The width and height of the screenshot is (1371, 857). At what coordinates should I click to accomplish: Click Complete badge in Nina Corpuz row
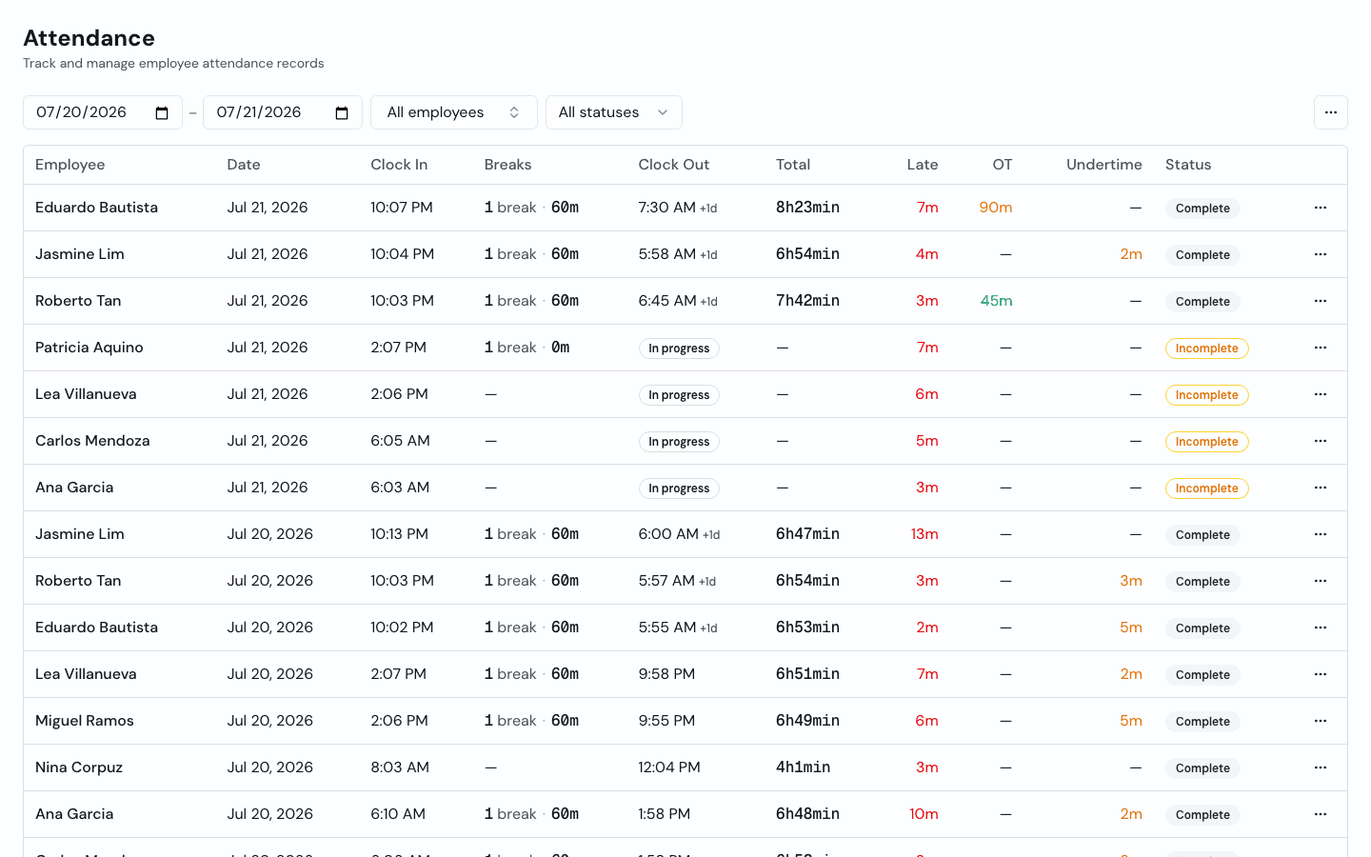(1202, 768)
